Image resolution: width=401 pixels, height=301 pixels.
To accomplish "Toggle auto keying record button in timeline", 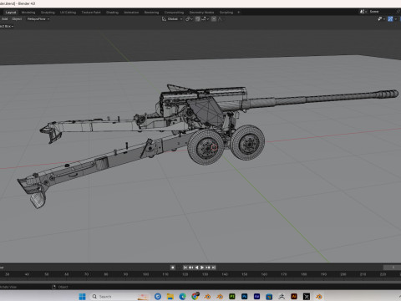I will (x=173, y=268).
